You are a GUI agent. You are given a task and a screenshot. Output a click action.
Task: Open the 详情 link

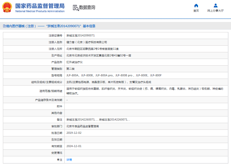[x=69, y=160]
